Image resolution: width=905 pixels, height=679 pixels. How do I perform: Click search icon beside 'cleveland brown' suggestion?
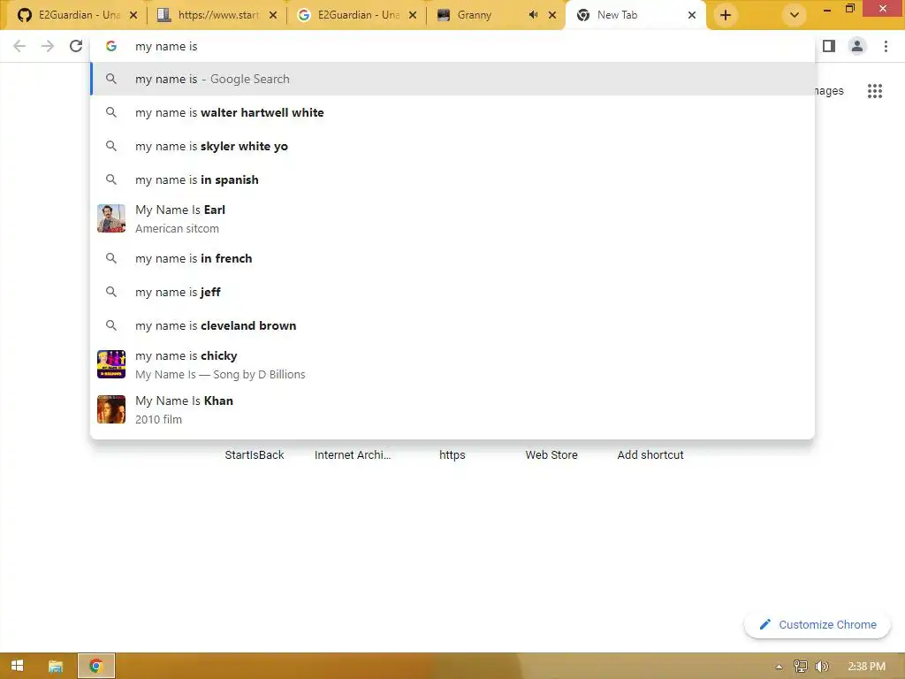click(x=110, y=325)
